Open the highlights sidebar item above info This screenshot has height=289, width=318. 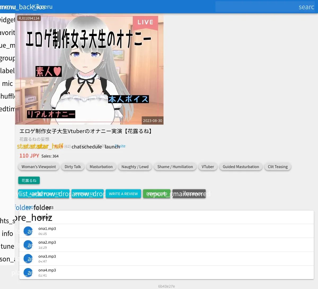point(7,221)
